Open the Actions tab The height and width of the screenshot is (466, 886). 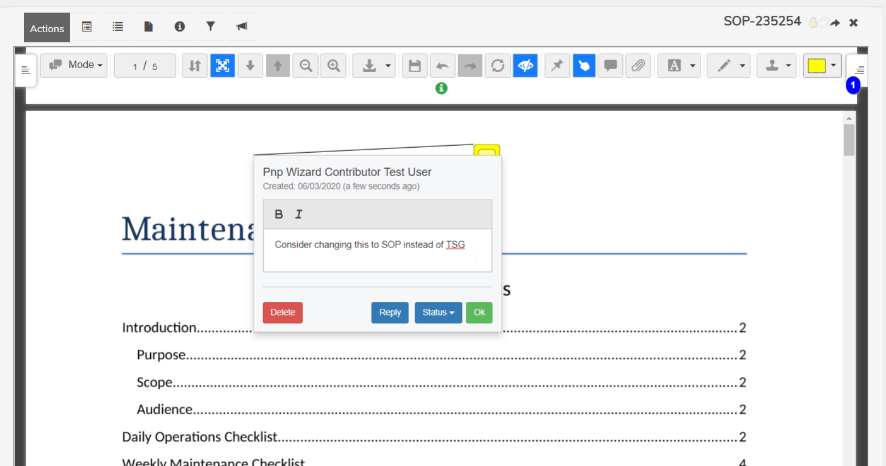[x=47, y=28]
